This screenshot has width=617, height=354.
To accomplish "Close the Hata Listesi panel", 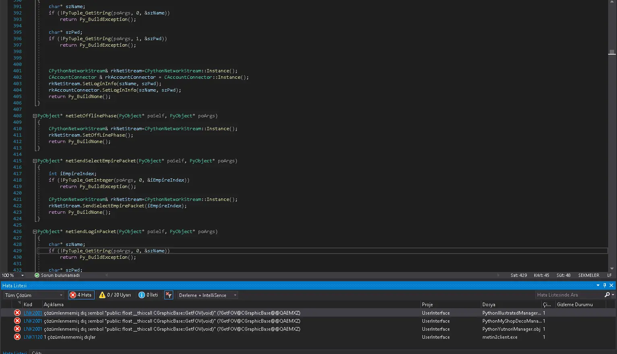I will 611,285.
